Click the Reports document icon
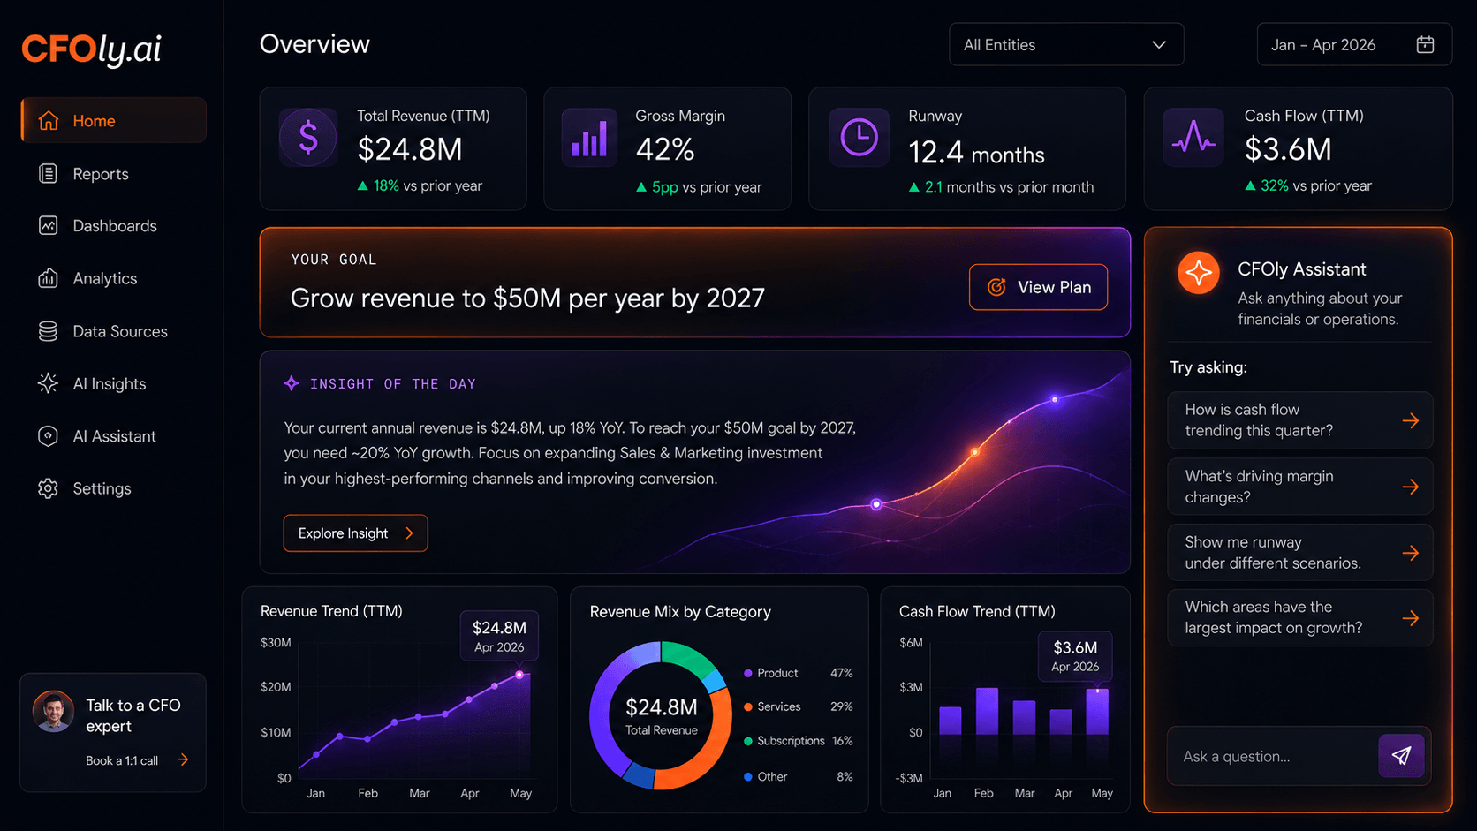Screen dimensions: 1477x831 [49, 174]
